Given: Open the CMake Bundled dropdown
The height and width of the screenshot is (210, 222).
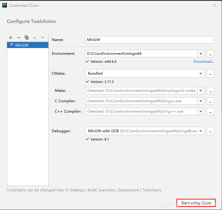Looking at the screenshot, I should click(x=145, y=73).
